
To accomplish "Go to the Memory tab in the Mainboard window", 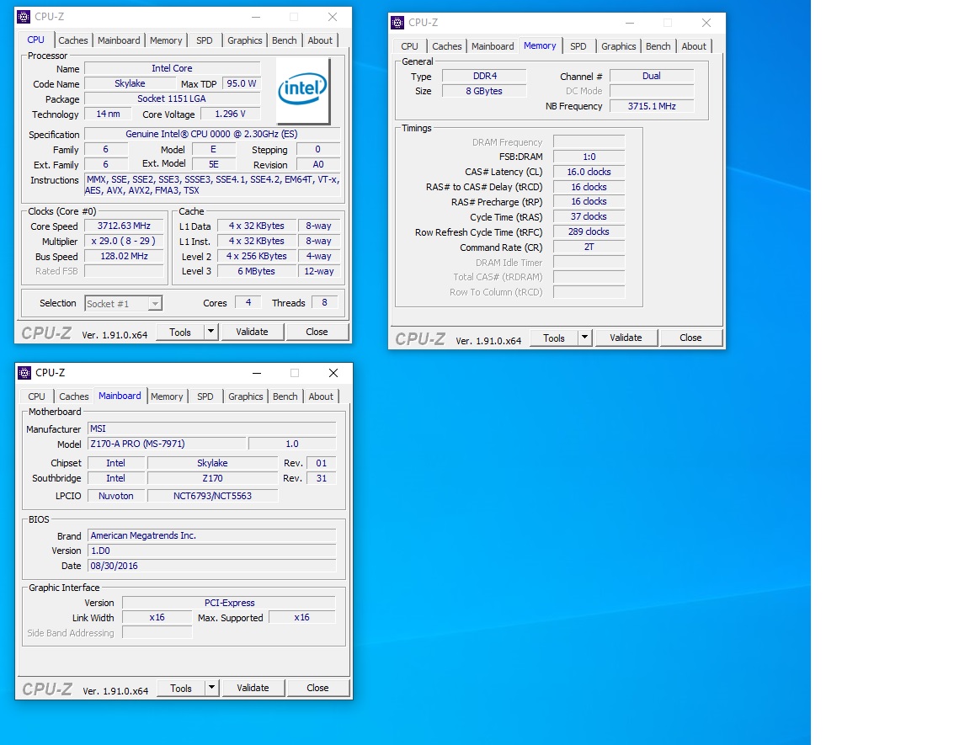I will click(x=167, y=396).
